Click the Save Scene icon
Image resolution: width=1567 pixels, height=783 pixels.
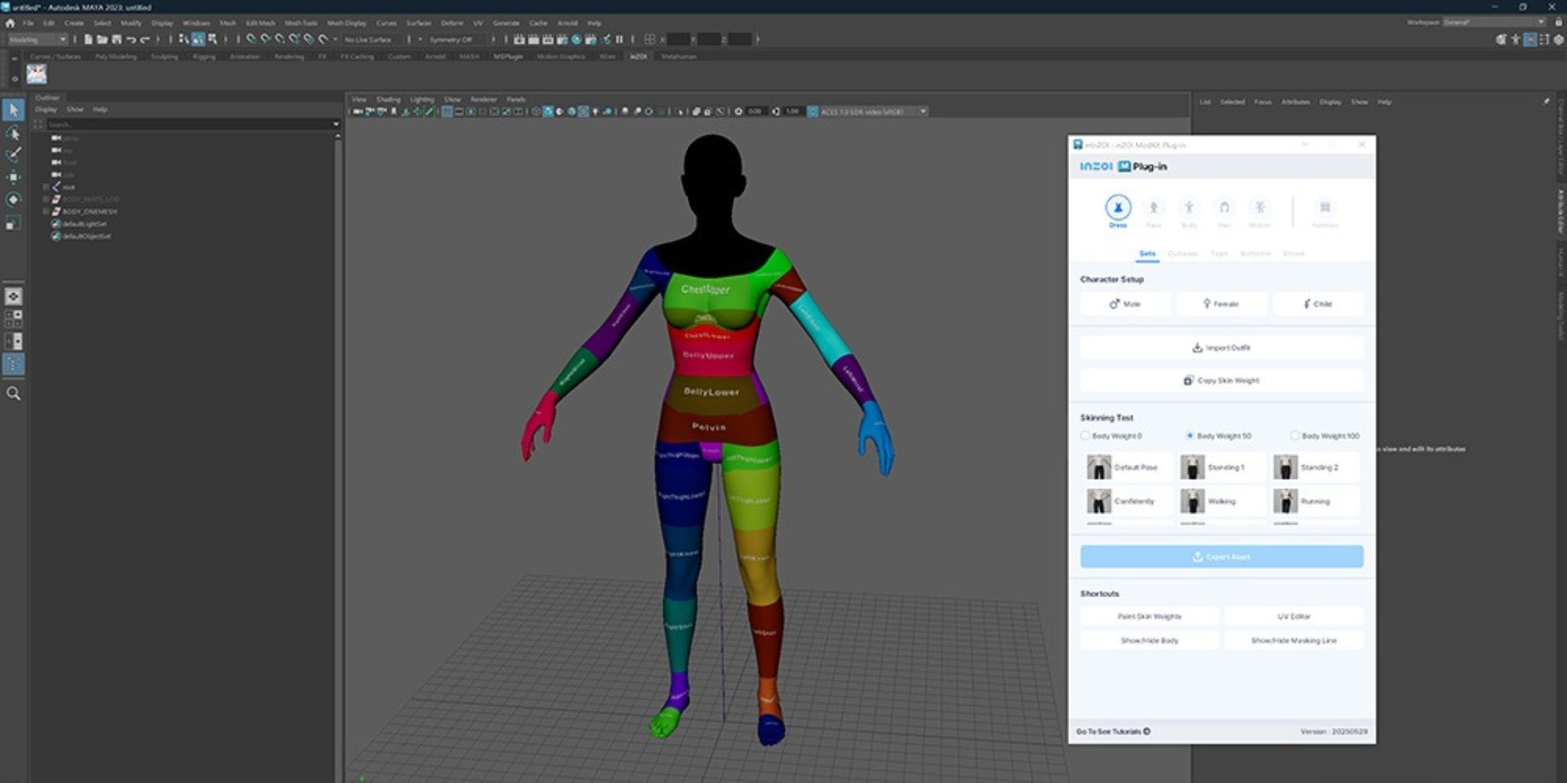(x=117, y=39)
